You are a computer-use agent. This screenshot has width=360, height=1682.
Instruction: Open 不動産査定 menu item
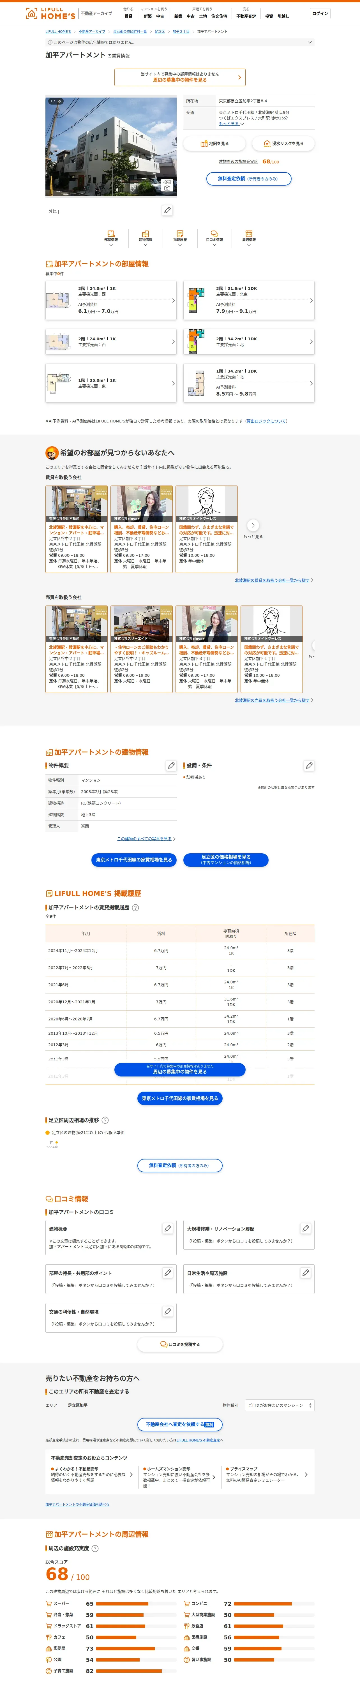point(246,16)
